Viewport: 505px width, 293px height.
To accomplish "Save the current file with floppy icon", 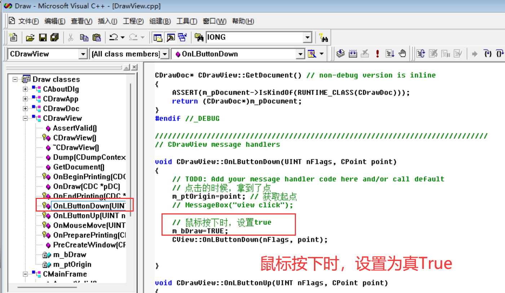I will [x=43, y=37].
